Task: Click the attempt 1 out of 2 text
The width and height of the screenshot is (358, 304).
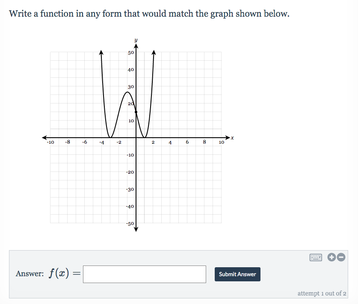Action: (x=322, y=293)
